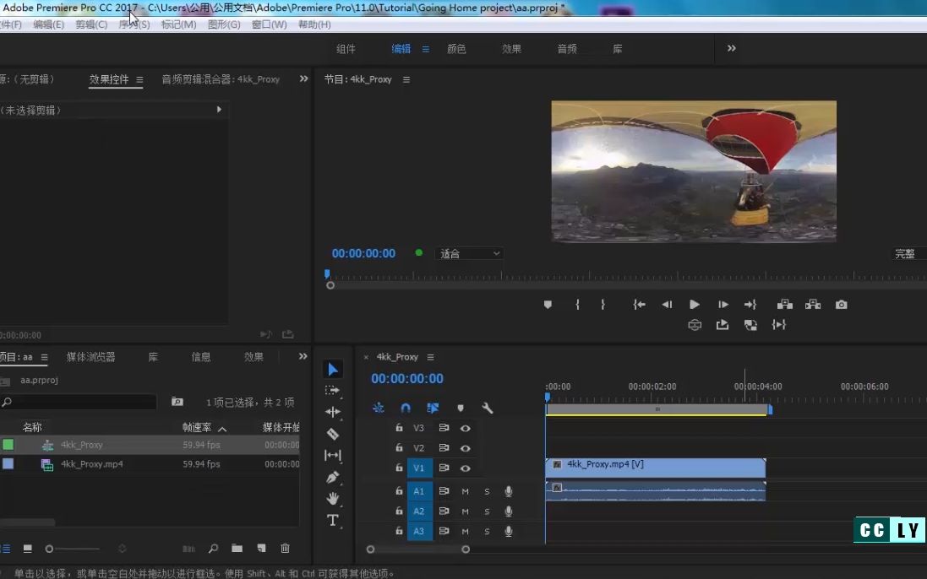Click the Export Frame camera icon
This screenshot has width=927, height=579.
pos(842,305)
